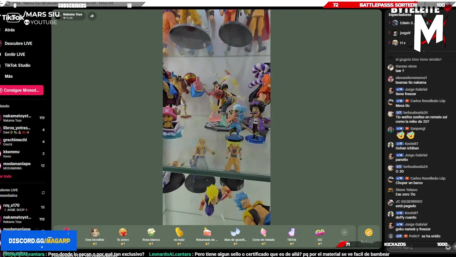
Task: Open TikTok Studio from sidebar
Action: click(x=17, y=66)
